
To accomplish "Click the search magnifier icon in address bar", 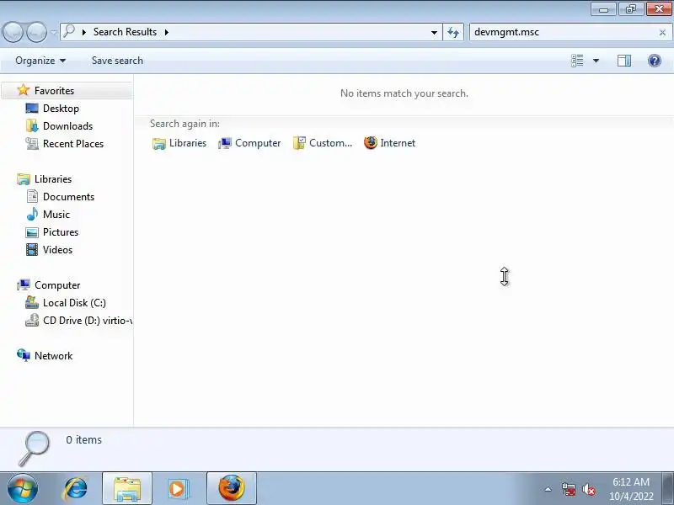I will [69, 31].
